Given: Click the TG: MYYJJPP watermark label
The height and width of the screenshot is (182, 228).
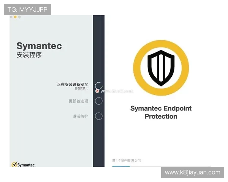Looking at the screenshot, I should click(x=27, y=9).
